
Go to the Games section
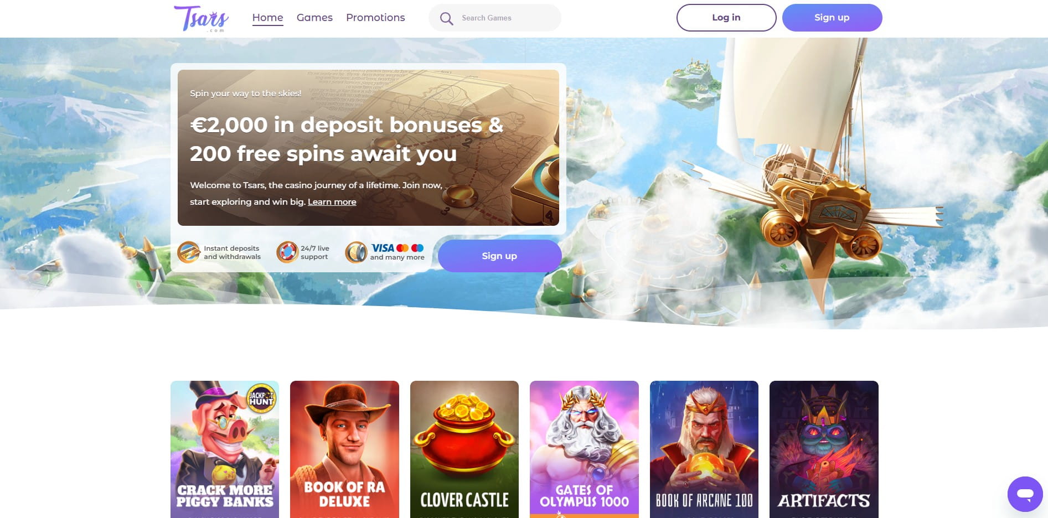pyautogui.click(x=314, y=18)
